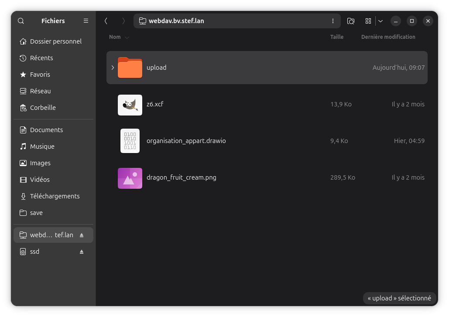Select the z6.xcf file name
Viewport: 449px width, 317px height.
pos(155,104)
